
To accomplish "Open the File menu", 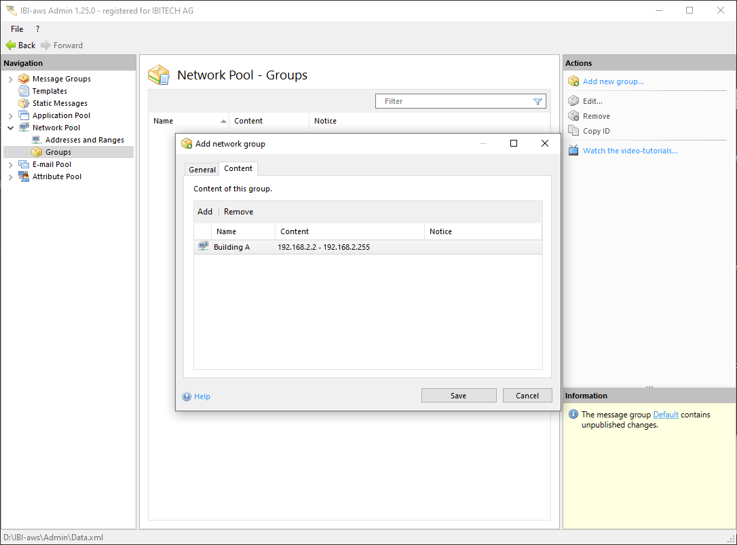I will click(17, 29).
